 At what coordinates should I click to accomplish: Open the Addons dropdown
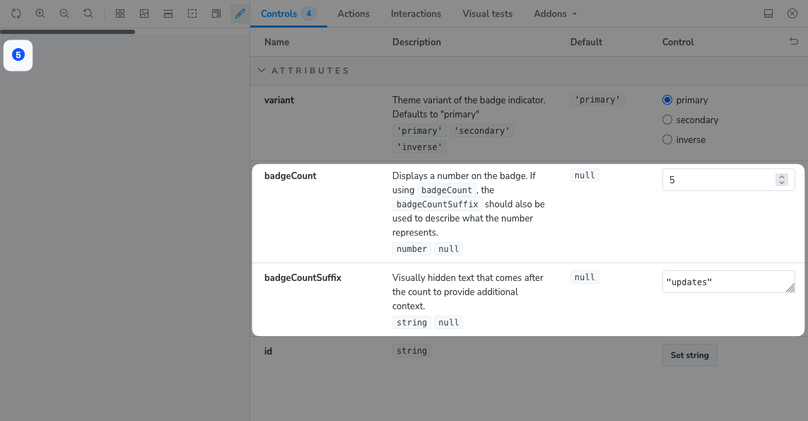[555, 13]
